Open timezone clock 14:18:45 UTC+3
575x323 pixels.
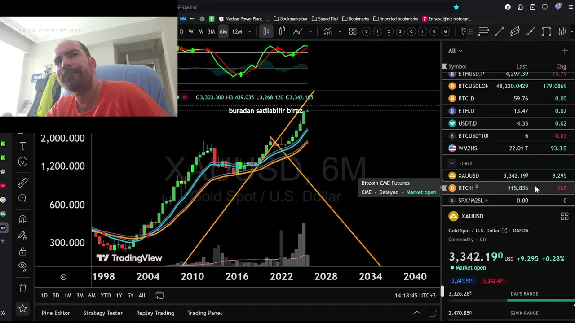(415, 296)
